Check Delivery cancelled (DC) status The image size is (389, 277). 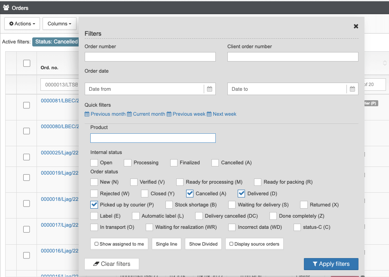click(x=199, y=216)
